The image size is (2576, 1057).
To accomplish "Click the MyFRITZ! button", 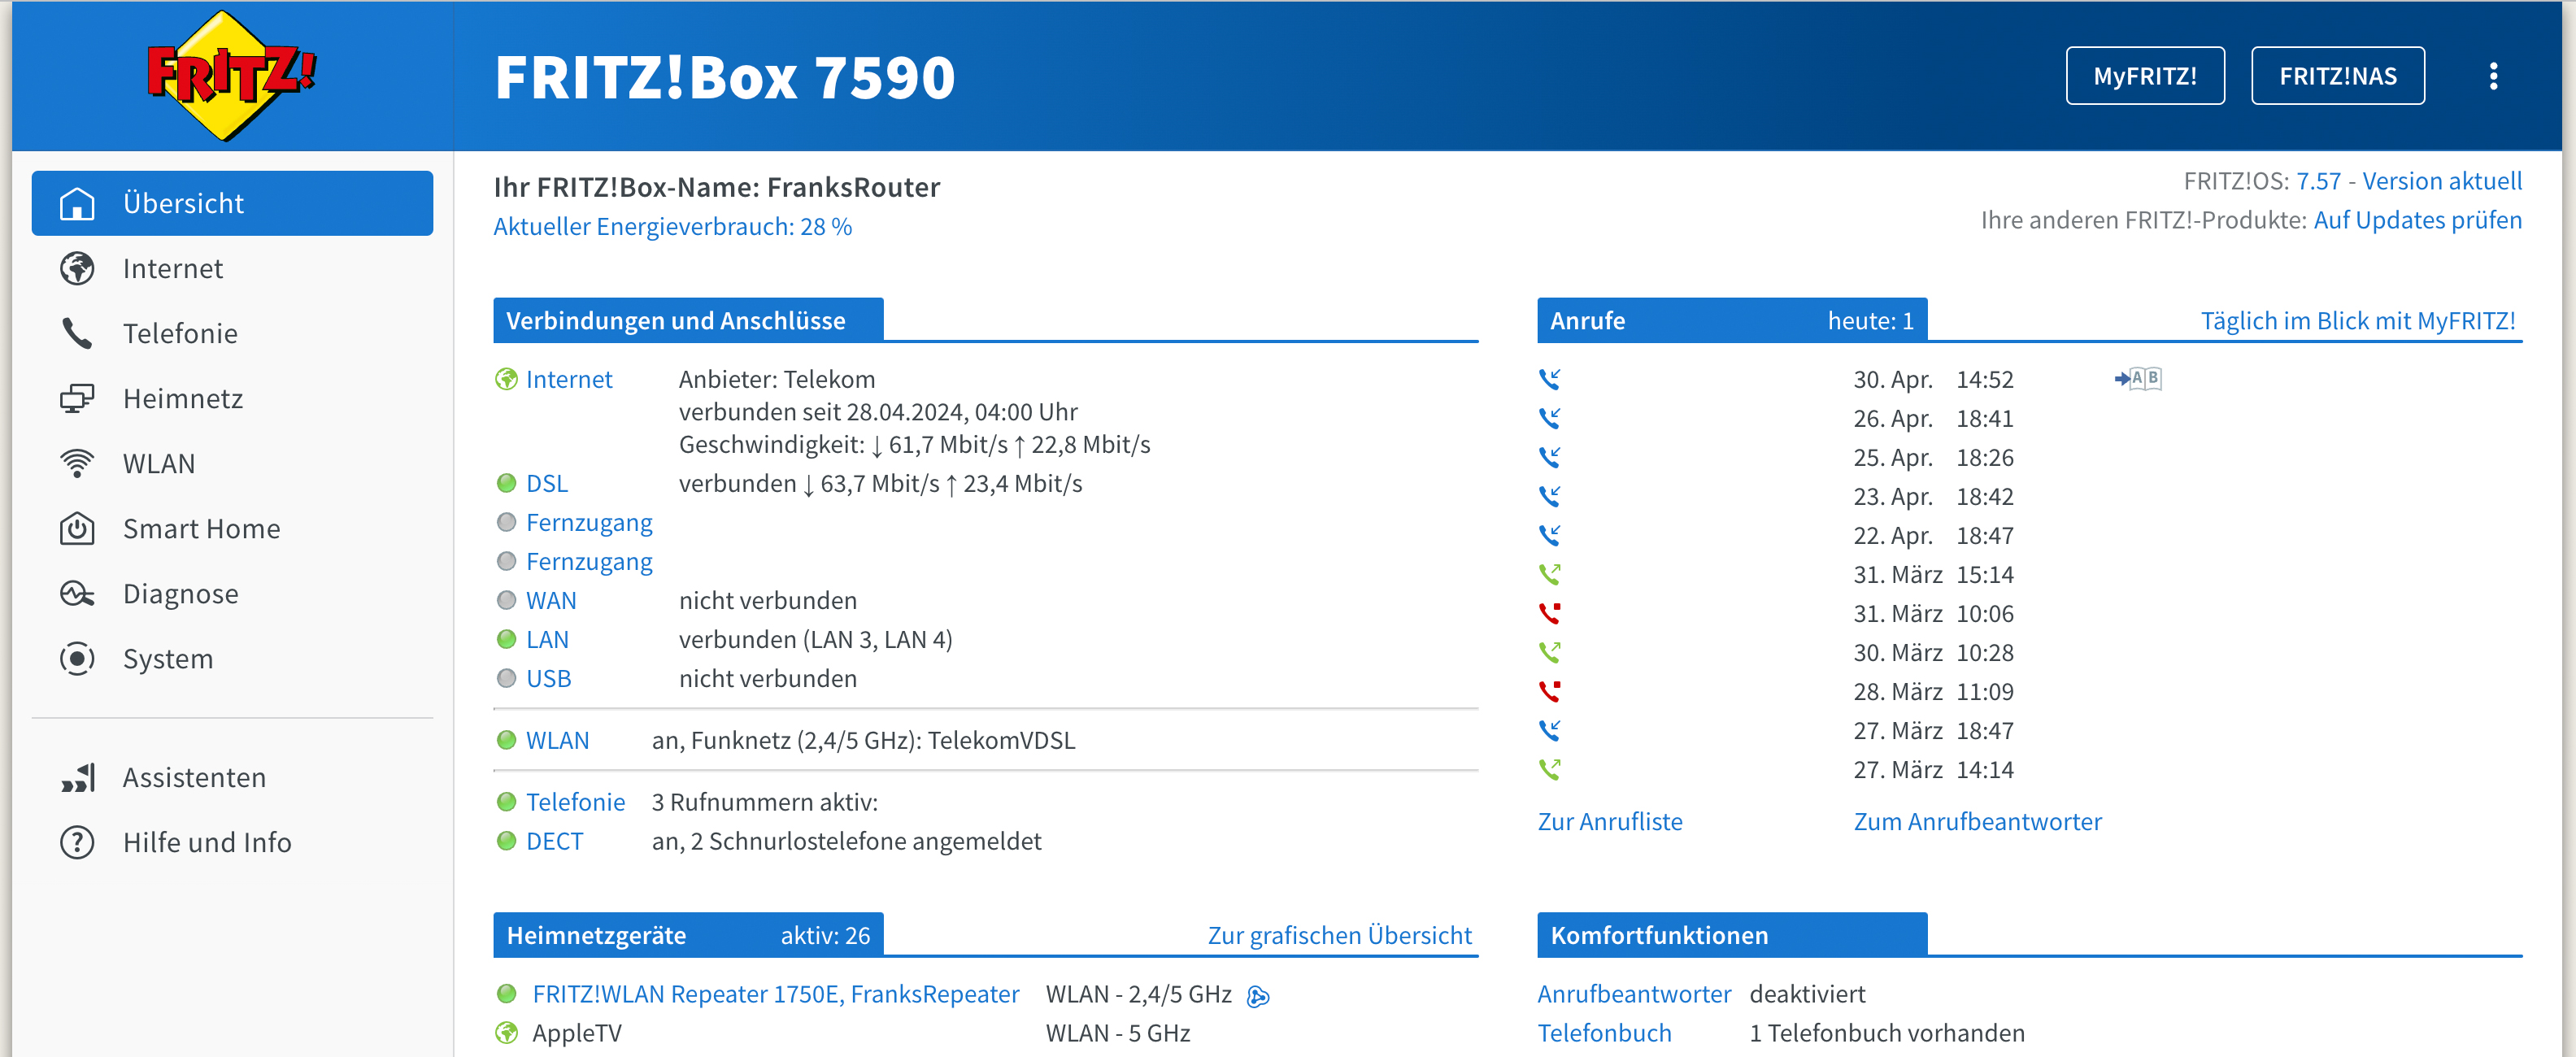I will pos(2145,76).
